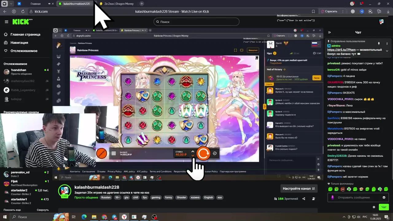The width and height of the screenshot is (393, 221).
Task: Open Отслеживаемое in the sidebar
Action: pos(21,51)
